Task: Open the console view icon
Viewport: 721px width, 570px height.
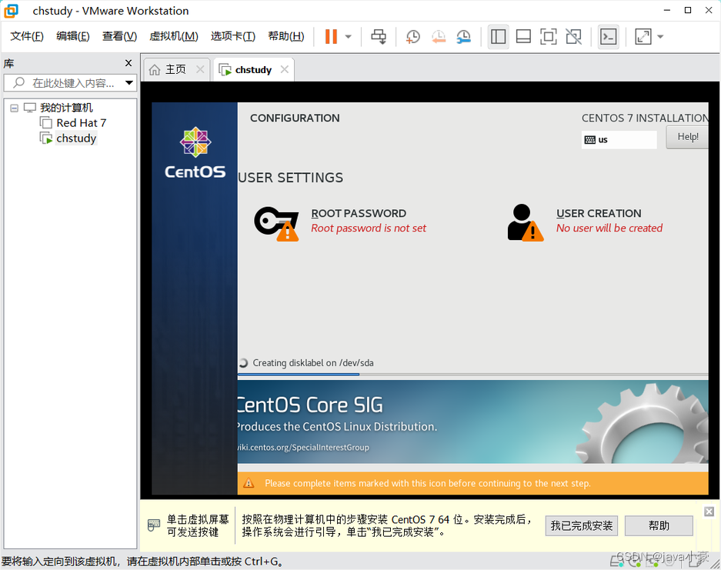Action: 609,37
